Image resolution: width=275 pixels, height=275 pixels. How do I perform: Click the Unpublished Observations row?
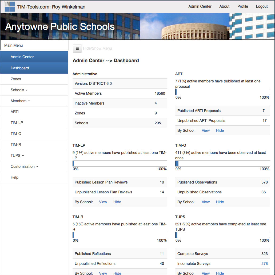(x=222, y=192)
